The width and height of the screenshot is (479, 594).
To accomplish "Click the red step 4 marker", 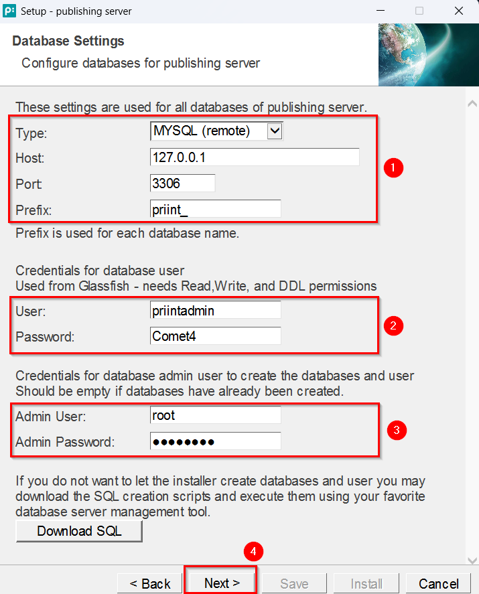I will 253,552.
